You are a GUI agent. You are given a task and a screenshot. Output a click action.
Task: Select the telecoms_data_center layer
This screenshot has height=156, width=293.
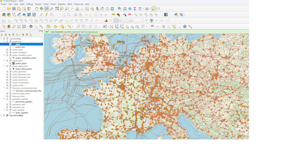[x=21, y=93]
